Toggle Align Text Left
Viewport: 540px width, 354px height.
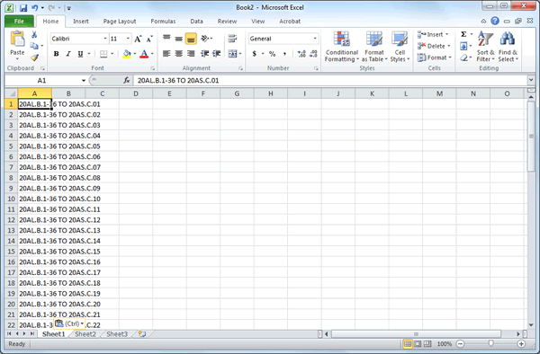click(166, 54)
